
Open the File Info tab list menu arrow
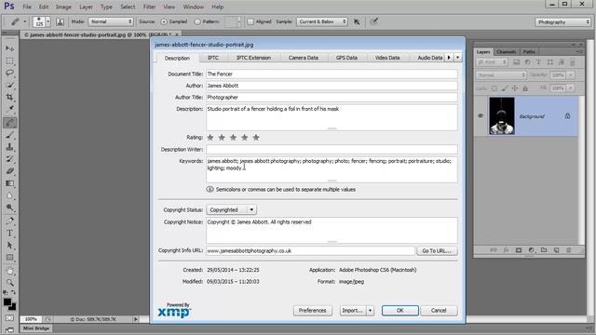pos(458,58)
